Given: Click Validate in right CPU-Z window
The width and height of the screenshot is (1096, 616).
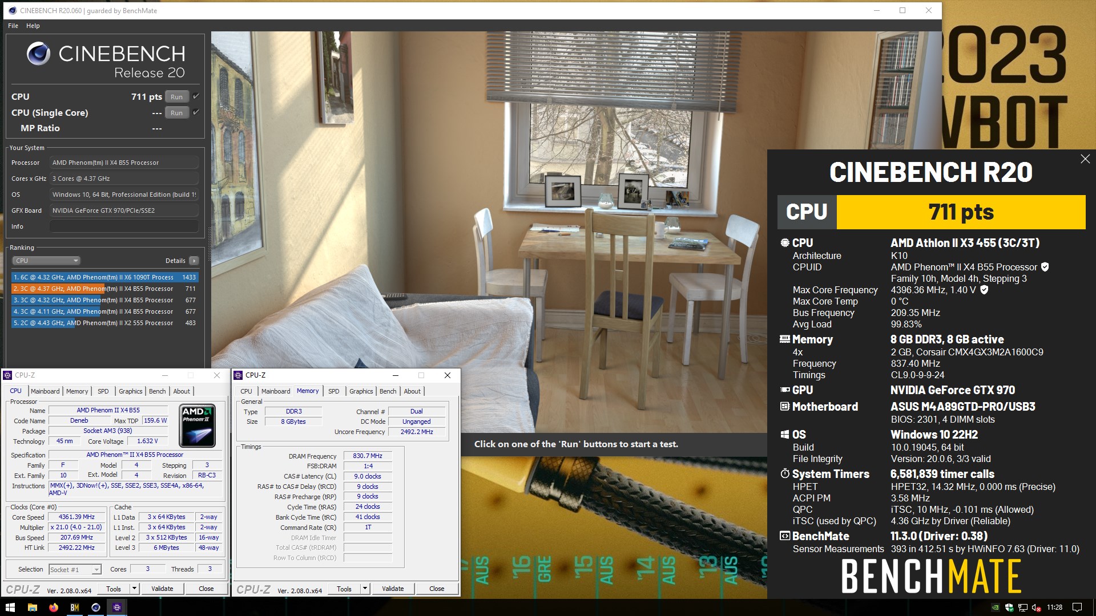Looking at the screenshot, I should coord(393,589).
